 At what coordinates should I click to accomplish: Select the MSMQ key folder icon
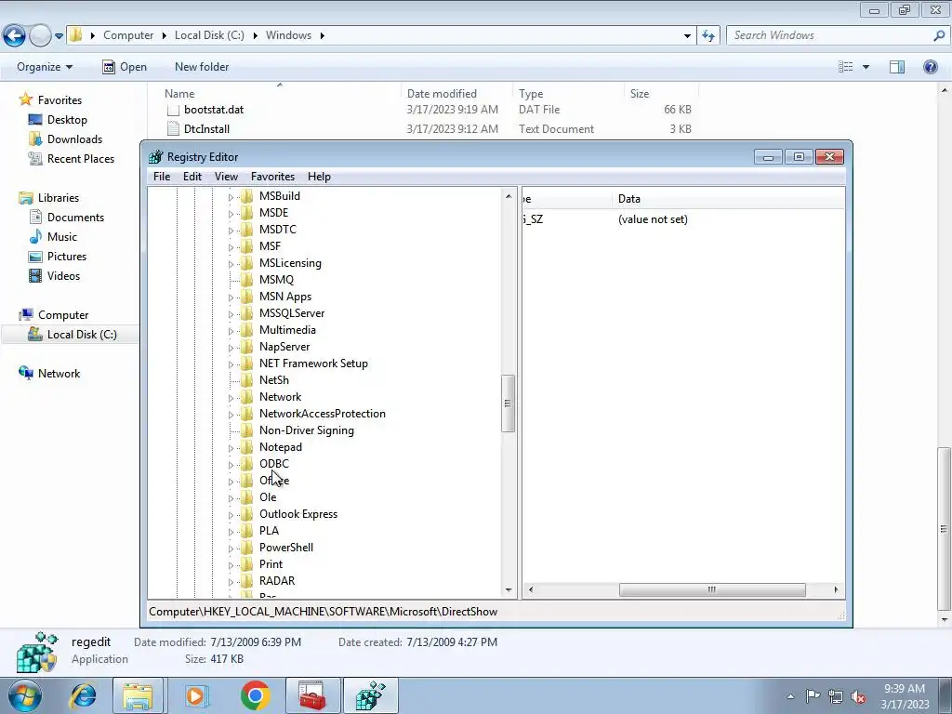(x=246, y=279)
